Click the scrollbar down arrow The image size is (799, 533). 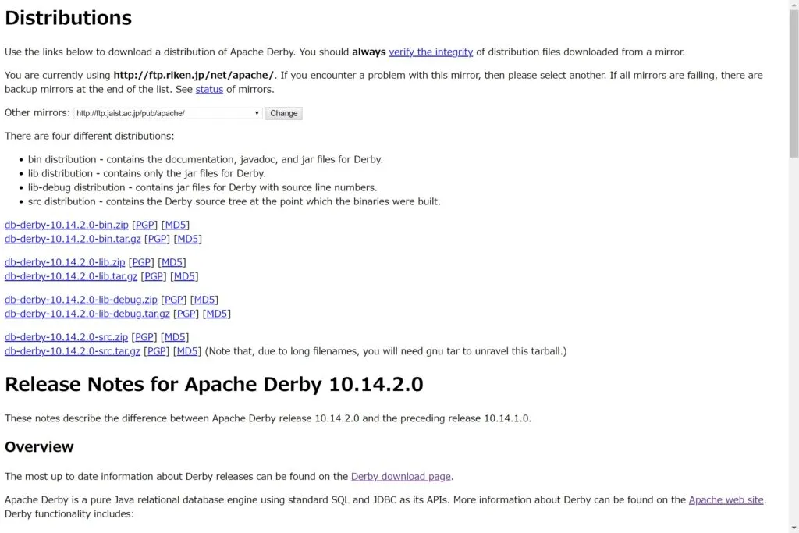(x=794, y=528)
